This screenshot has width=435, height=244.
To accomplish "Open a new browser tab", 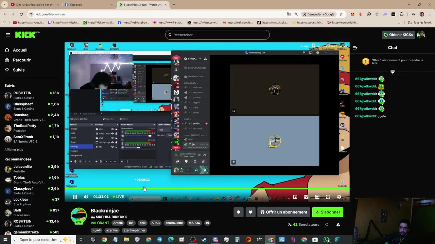I will (x=174, y=5).
